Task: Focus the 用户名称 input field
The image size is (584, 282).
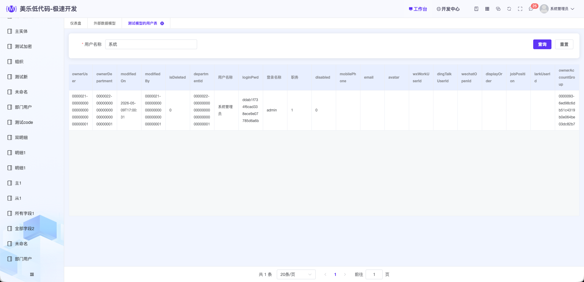Action: point(151,44)
